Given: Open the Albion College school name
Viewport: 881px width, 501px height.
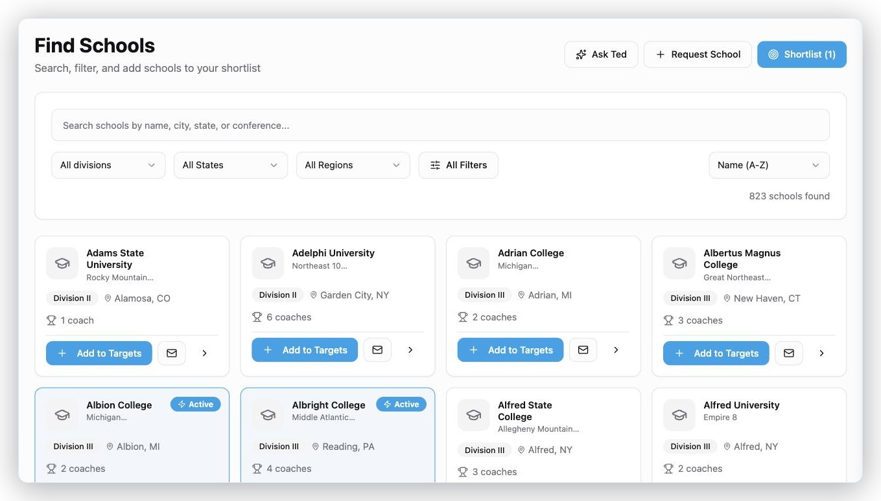Looking at the screenshot, I should tap(119, 405).
